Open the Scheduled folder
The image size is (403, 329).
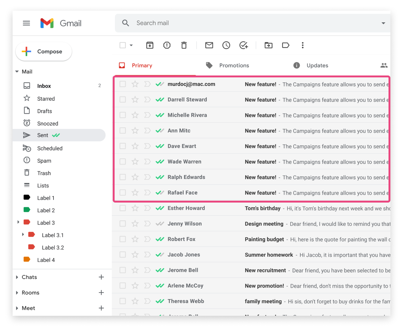tap(50, 148)
